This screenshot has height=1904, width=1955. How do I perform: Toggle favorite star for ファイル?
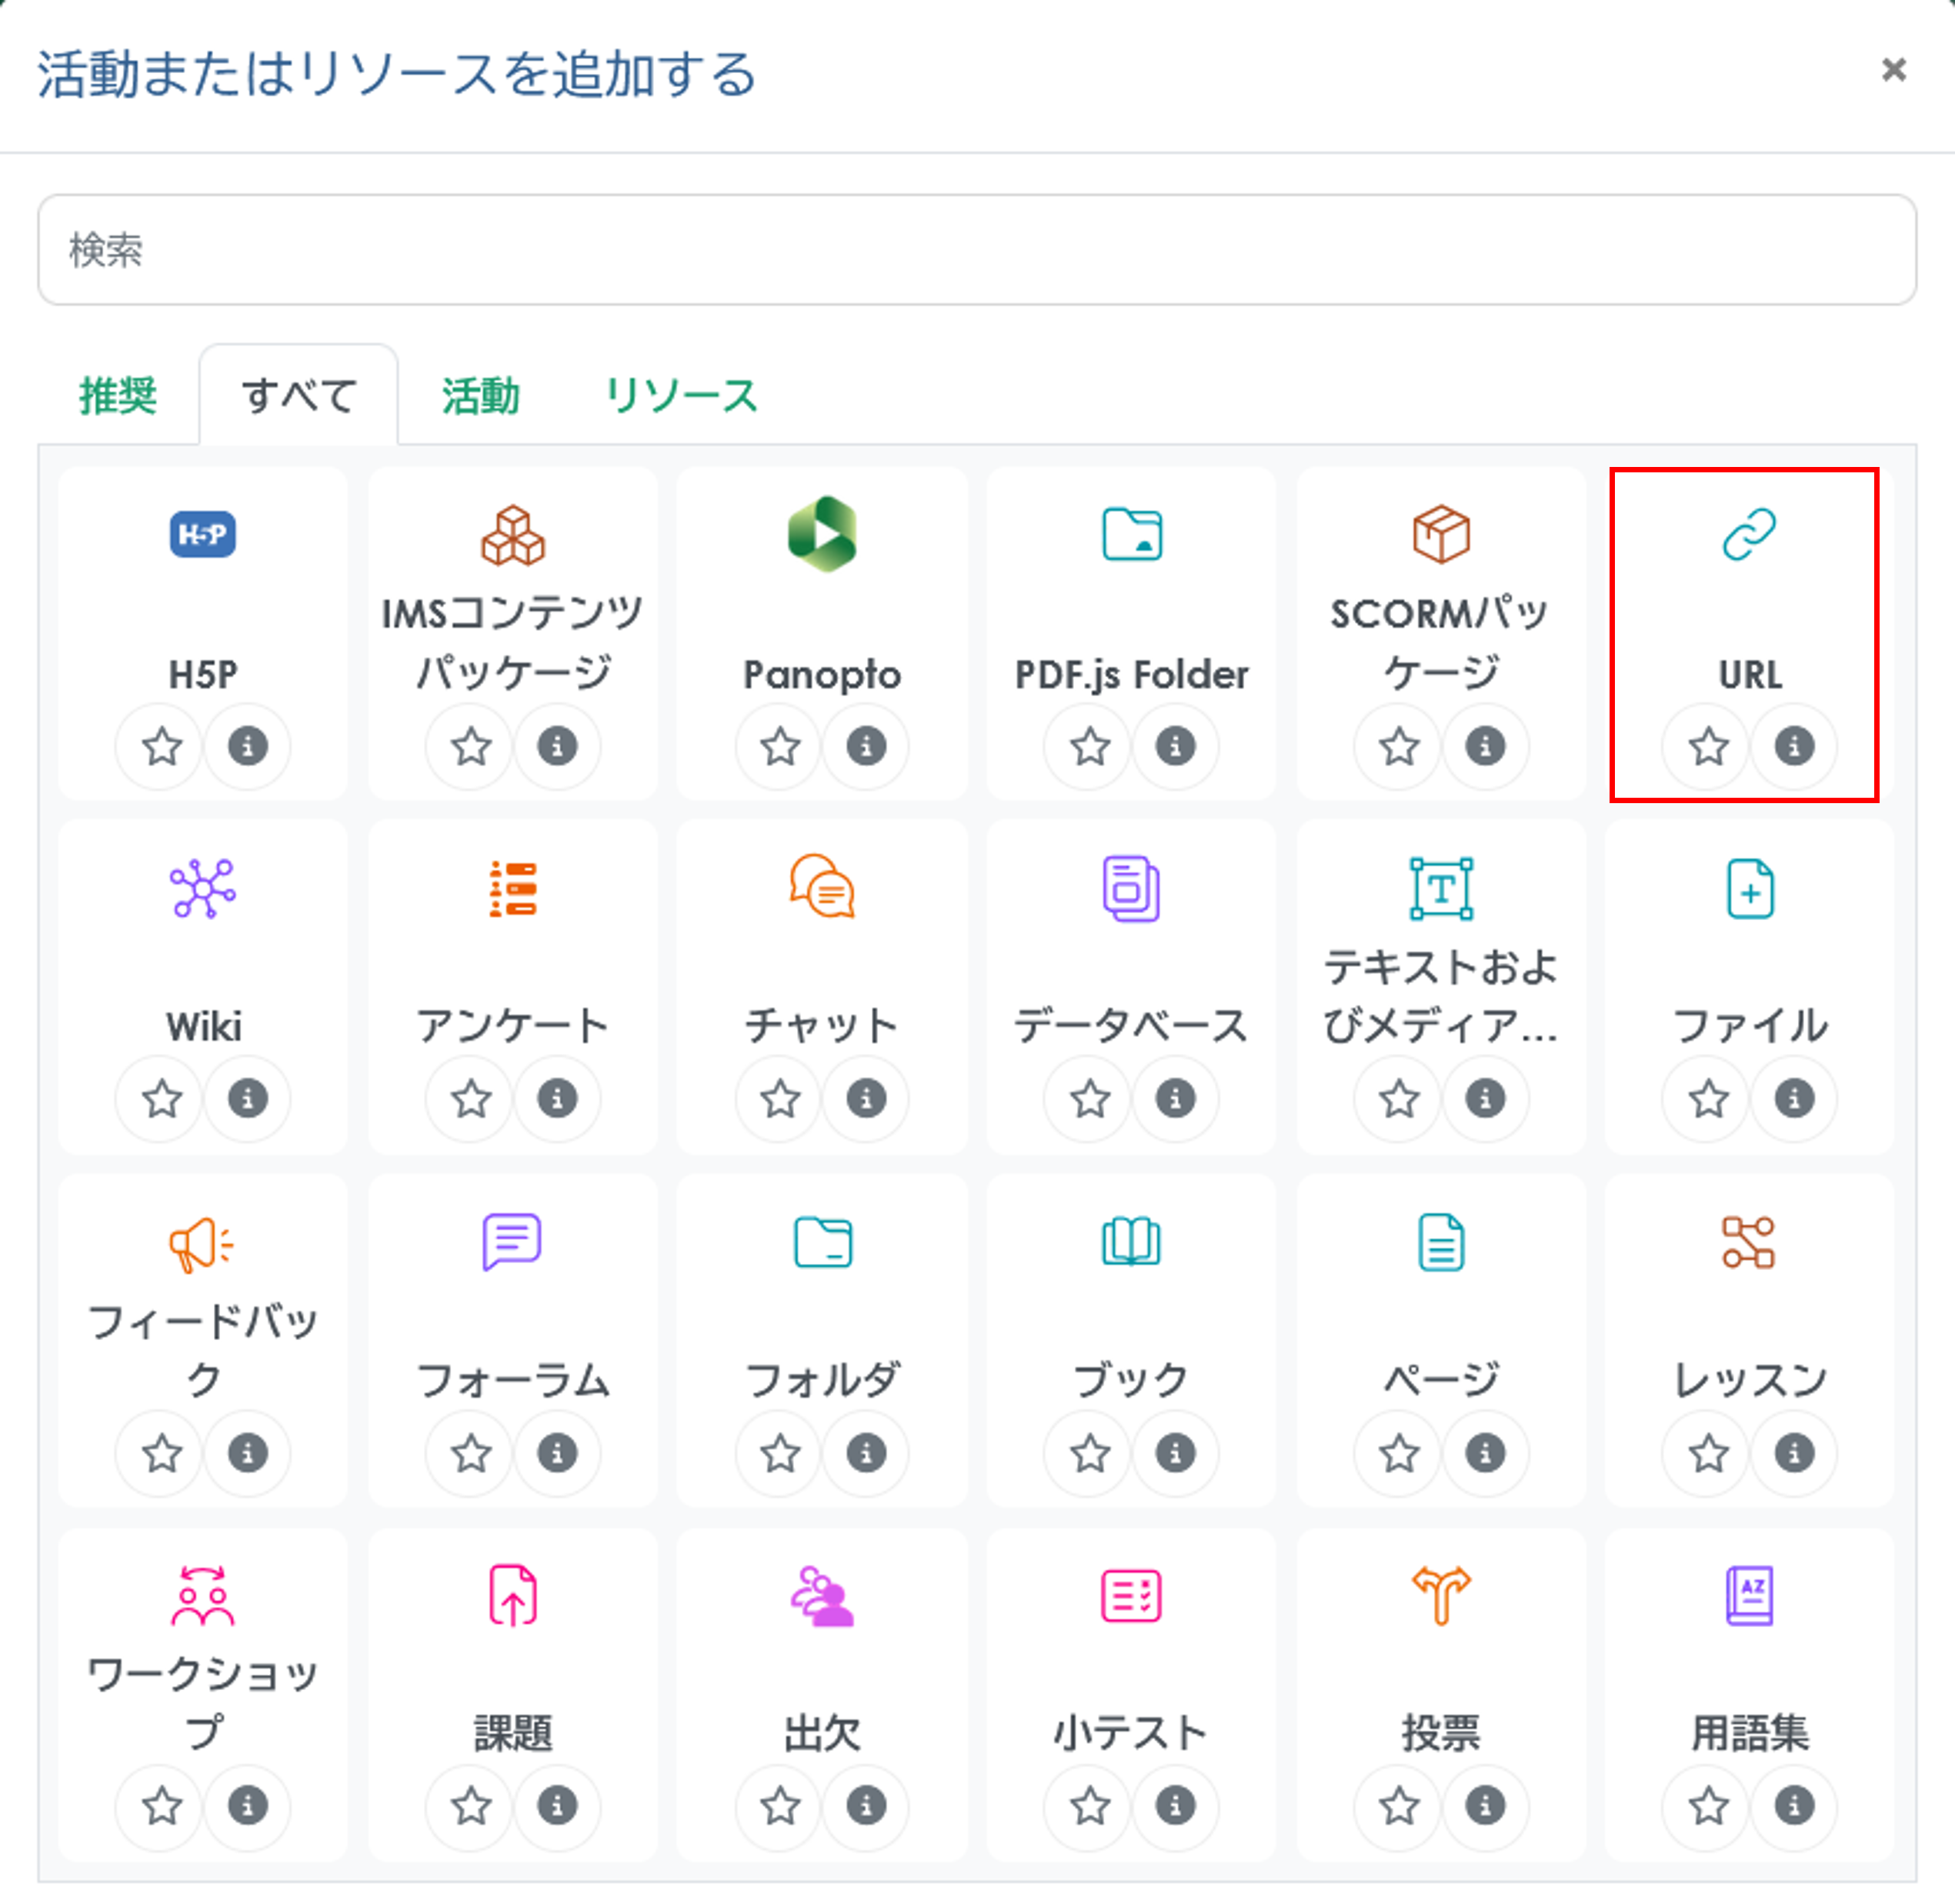point(1708,1099)
